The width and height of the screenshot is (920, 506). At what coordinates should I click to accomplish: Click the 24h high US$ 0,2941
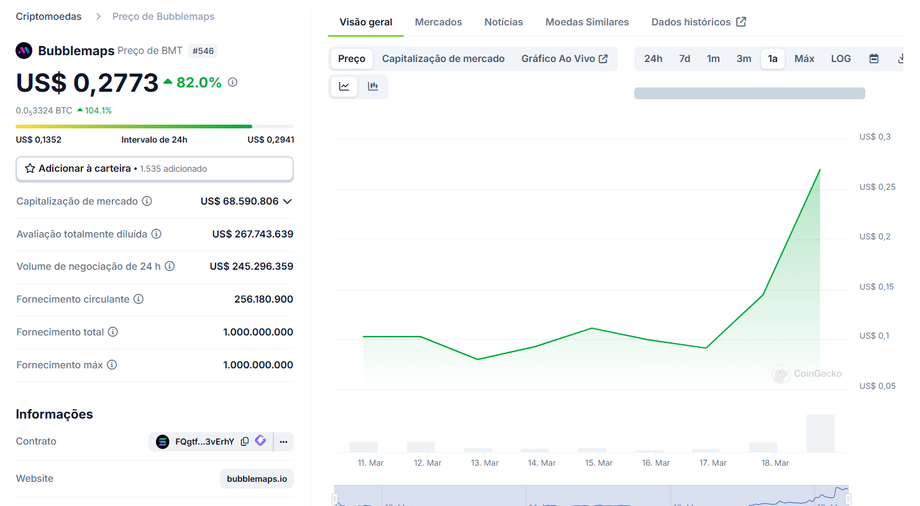tap(271, 140)
